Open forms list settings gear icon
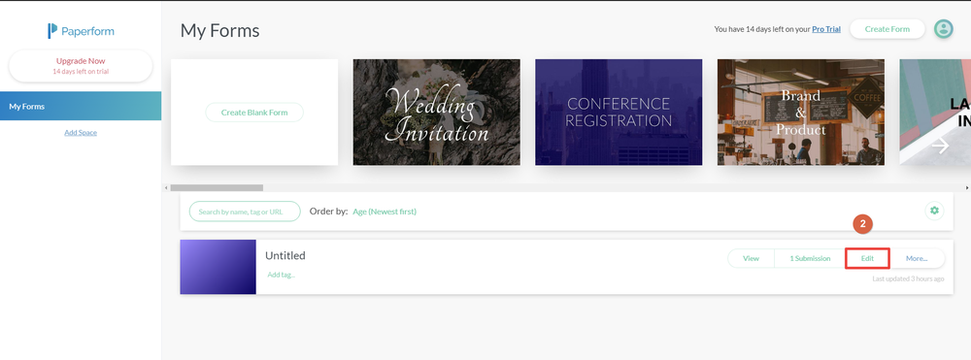The image size is (971, 360). (x=934, y=211)
